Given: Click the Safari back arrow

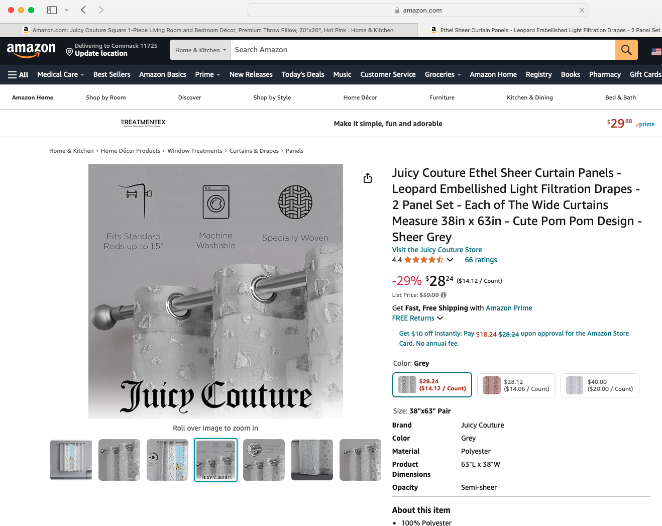Looking at the screenshot, I should click(x=83, y=10).
